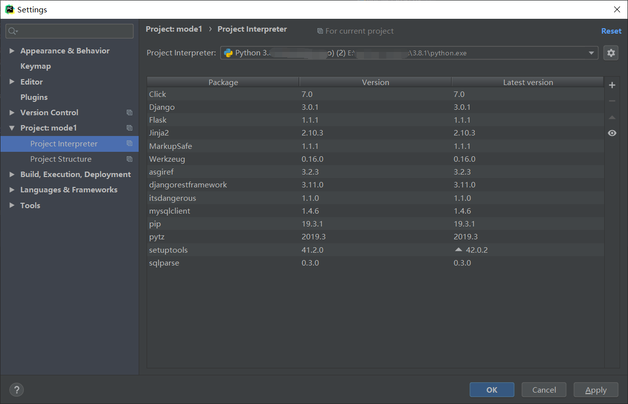Click the Reset link

click(x=611, y=31)
